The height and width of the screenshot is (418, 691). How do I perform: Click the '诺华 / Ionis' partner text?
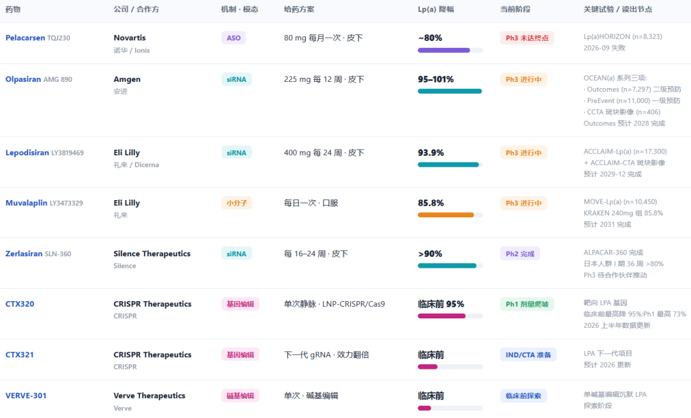[132, 50]
